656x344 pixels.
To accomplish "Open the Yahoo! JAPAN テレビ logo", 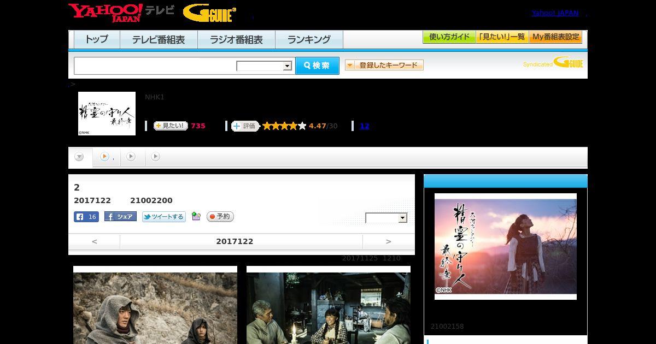I will tap(121, 13).
